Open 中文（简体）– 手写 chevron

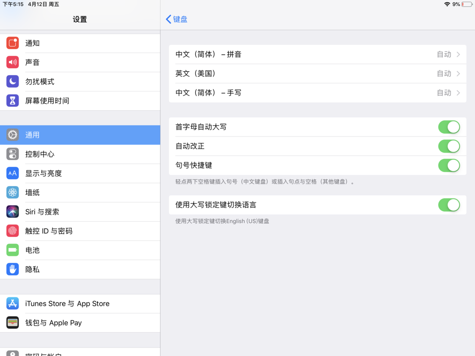pyautogui.click(x=458, y=93)
